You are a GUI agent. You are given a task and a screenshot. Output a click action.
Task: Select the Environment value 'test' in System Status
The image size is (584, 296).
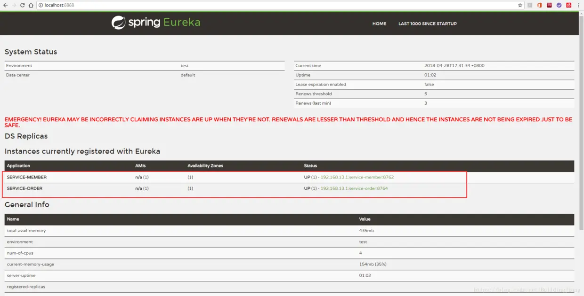tap(185, 66)
